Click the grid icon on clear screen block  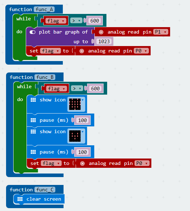point(20,199)
